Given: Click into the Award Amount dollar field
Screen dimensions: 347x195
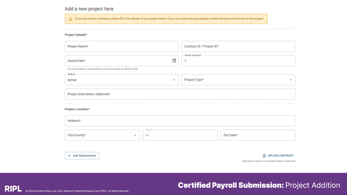Looking at the screenshot, I should (x=238, y=61).
